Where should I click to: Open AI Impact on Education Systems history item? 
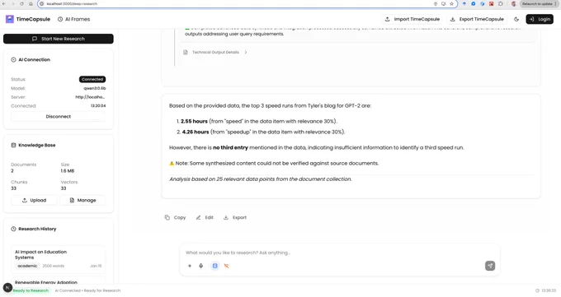tap(59, 258)
